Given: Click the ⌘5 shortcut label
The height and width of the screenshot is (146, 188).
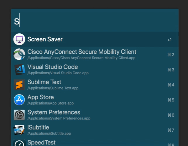Looking at the screenshot, I should coord(171,100).
